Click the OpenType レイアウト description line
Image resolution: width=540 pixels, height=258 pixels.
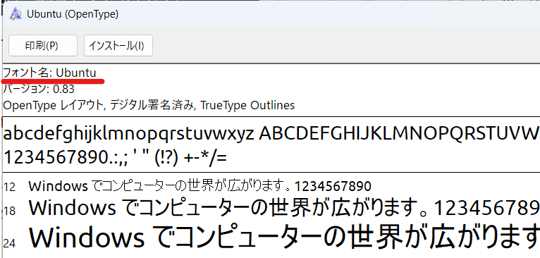click(149, 105)
